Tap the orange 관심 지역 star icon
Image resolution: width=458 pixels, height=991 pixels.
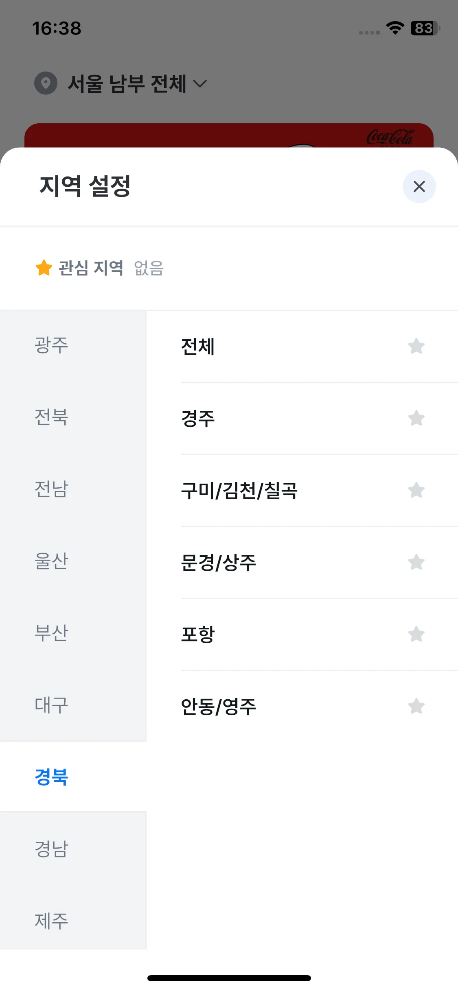tap(44, 268)
